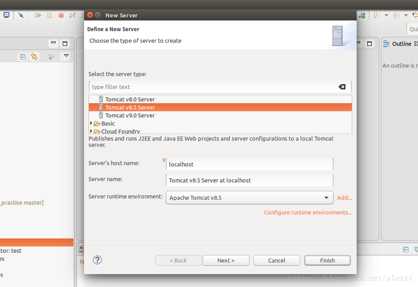
Task: Click the Tomcat v9.0 Server icon
Action: pos(101,115)
